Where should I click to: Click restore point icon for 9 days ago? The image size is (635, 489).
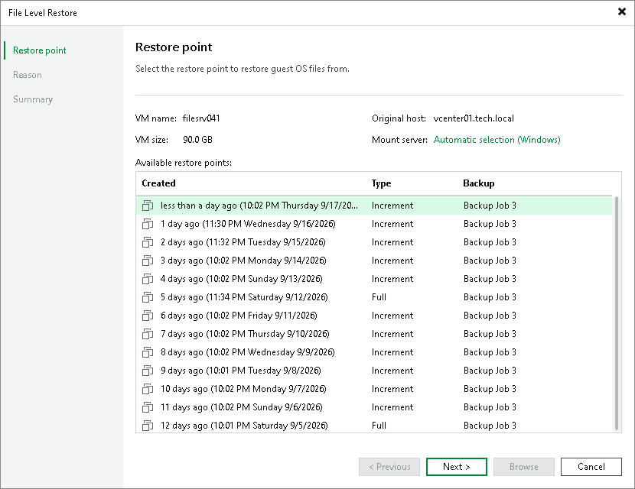click(148, 371)
